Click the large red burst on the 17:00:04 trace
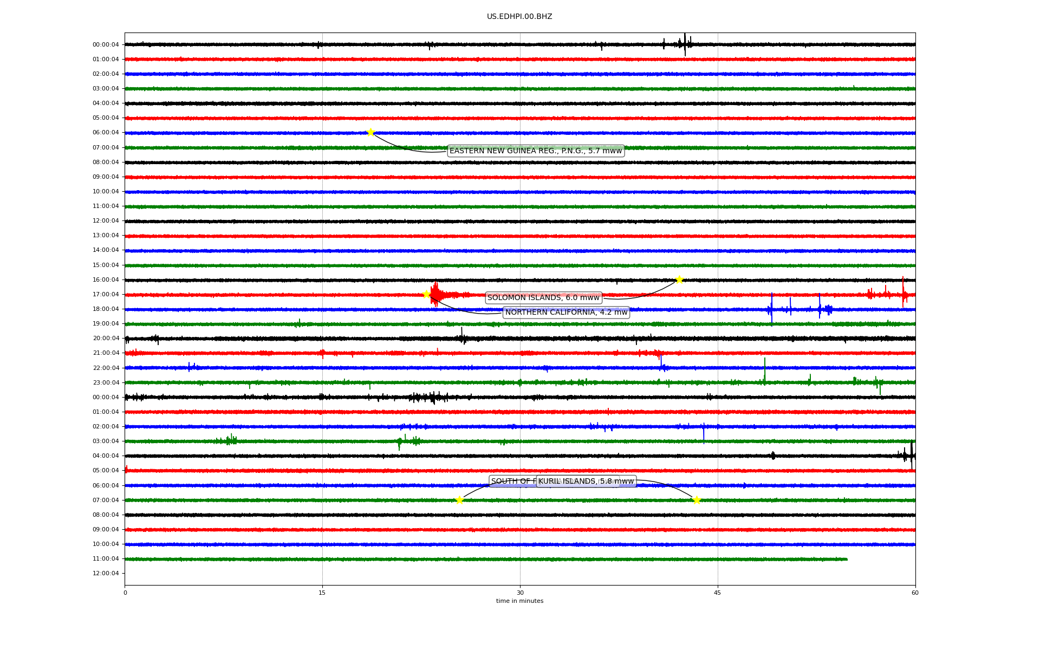The height and width of the screenshot is (650, 1040). [x=436, y=294]
